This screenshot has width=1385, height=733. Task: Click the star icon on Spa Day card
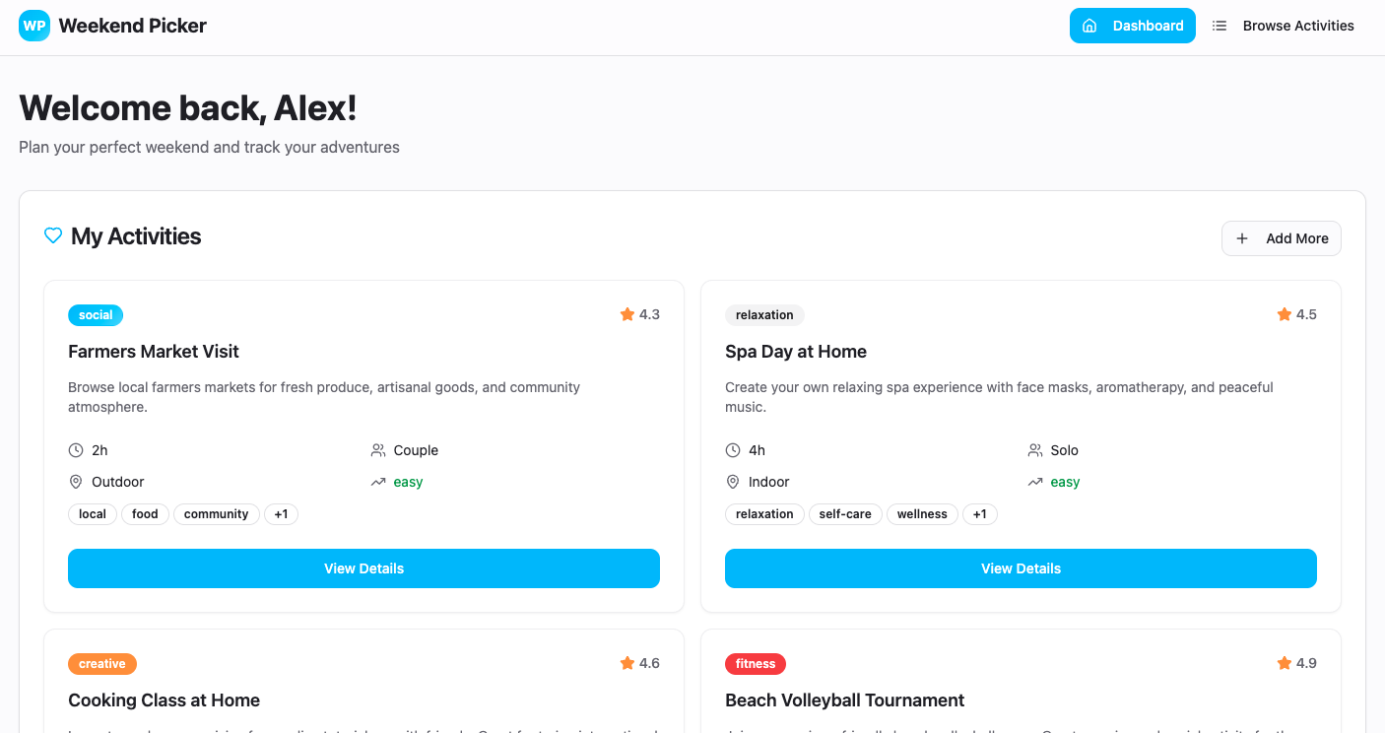point(1285,314)
